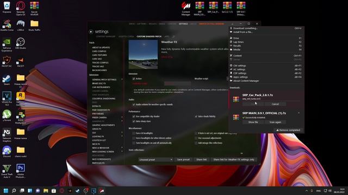The image size is (348, 195).
Task: Cancel the SRP_Car_Pack download
Action: pyautogui.click(x=275, y=104)
